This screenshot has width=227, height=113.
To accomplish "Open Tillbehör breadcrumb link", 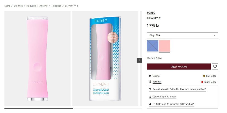I will click(x=56, y=6).
